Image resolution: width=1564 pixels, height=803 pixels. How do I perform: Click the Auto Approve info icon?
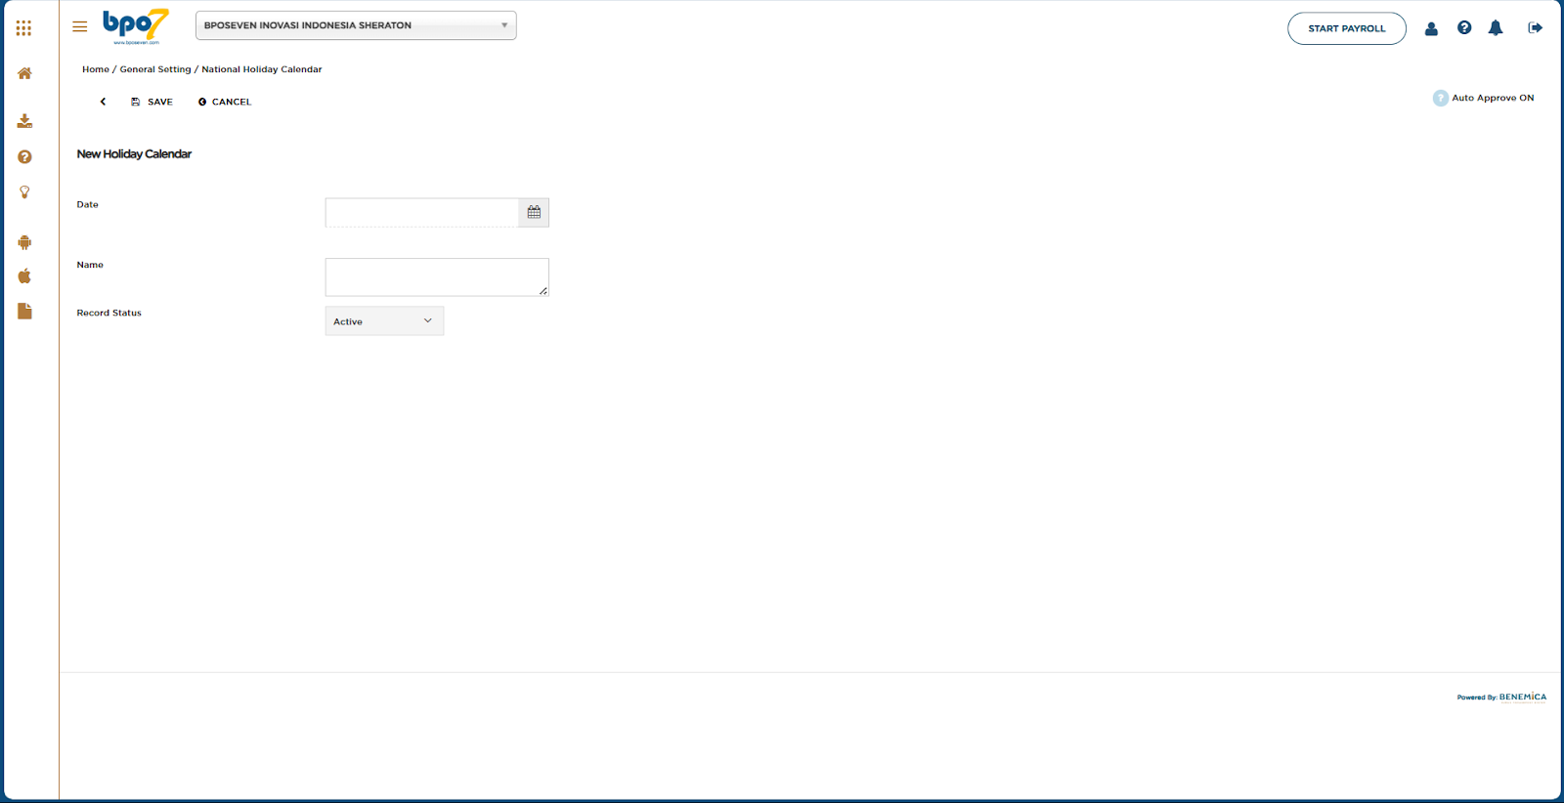click(1440, 98)
